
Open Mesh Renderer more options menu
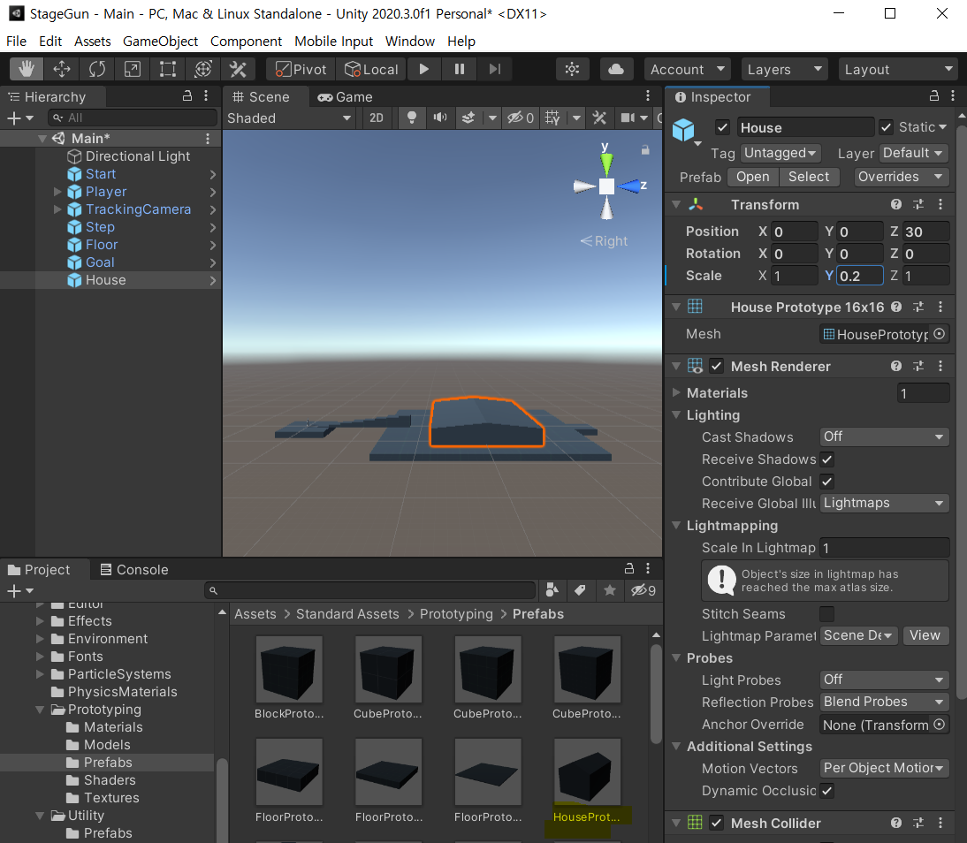coord(940,367)
